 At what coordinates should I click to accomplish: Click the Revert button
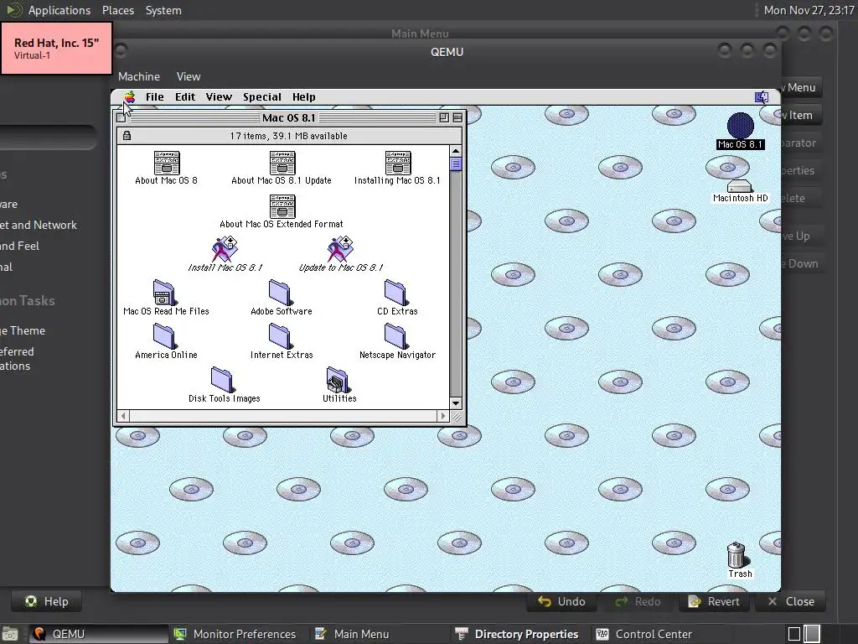tap(714, 601)
